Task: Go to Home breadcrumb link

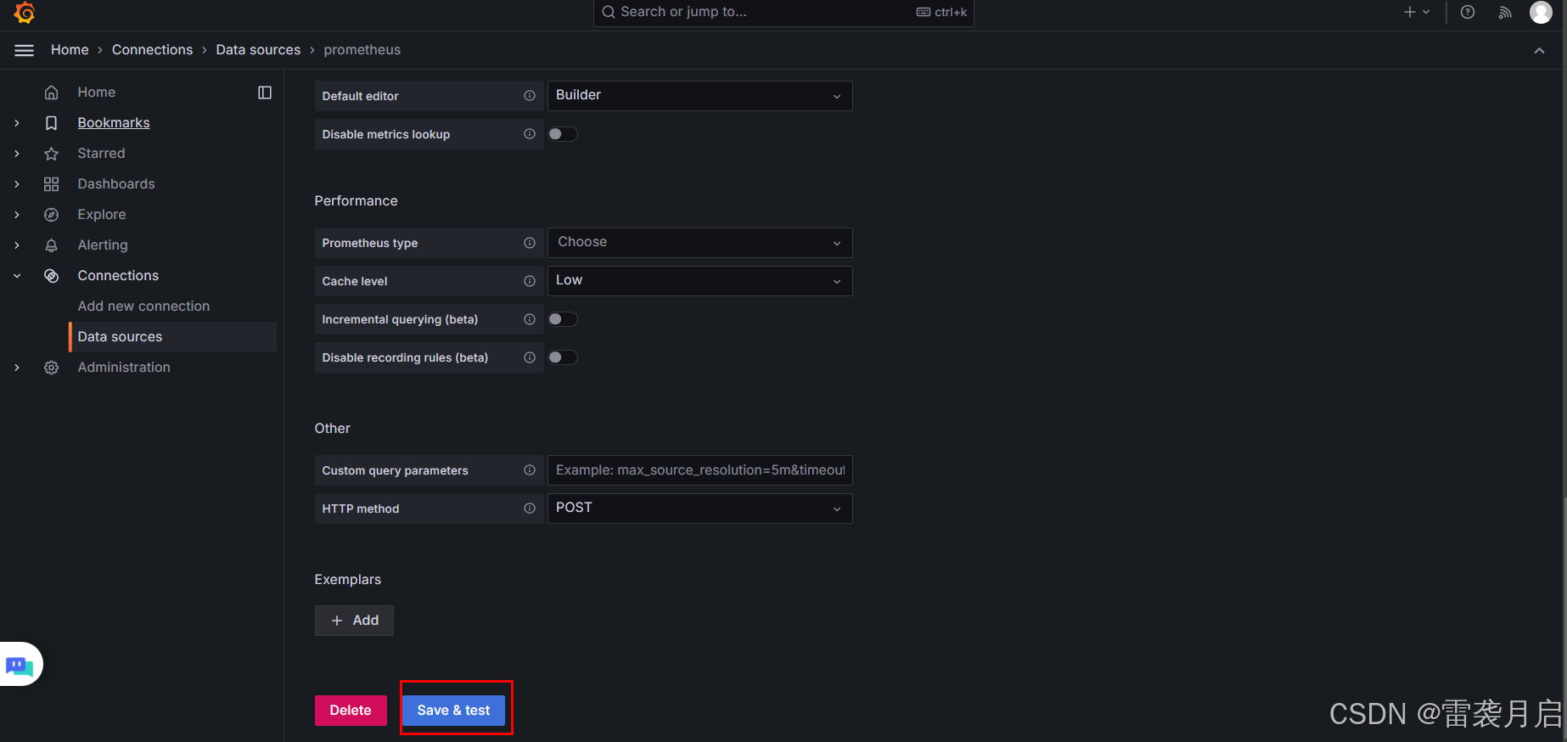Action: [x=70, y=50]
